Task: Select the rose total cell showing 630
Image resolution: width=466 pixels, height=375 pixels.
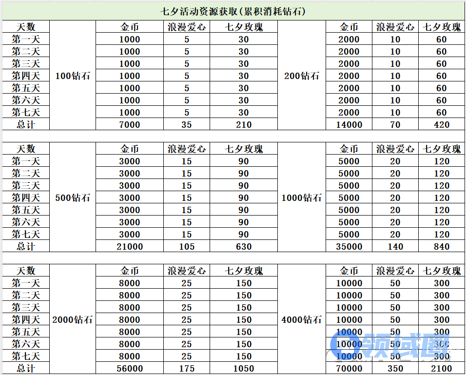Action: pyautogui.click(x=244, y=246)
